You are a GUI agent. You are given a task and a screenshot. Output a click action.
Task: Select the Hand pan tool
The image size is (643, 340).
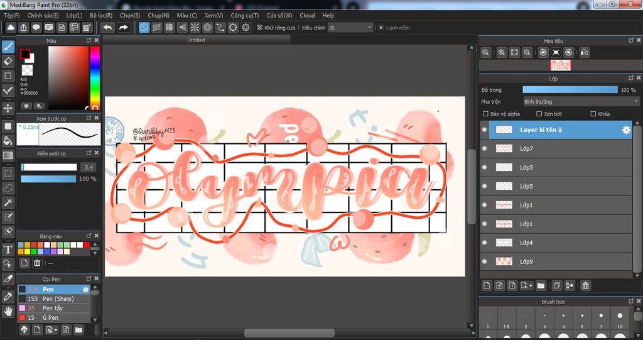(x=8, y=311)
